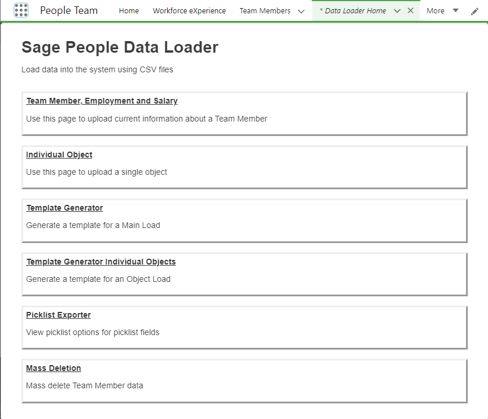488x419 pixels.
Task: Expand the More navigation dropdown arrow
Action: pos(456,10)
